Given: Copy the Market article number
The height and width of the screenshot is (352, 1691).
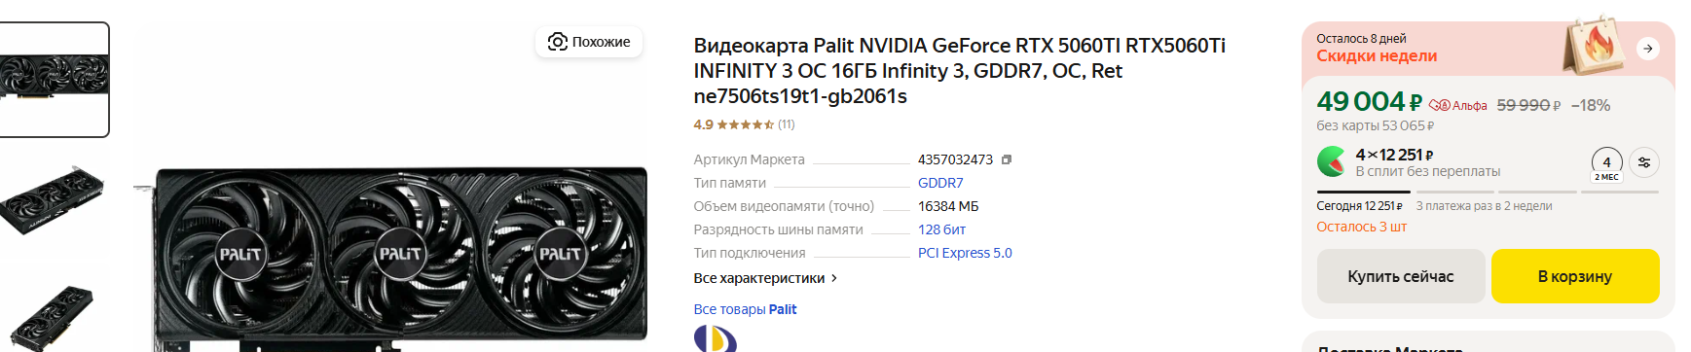Looking at the screenshot, I should tap(1007, 159).
